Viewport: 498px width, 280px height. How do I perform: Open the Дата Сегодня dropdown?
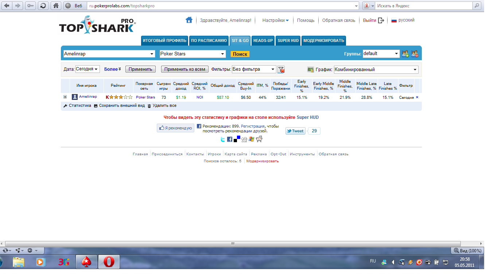point(87,69)
